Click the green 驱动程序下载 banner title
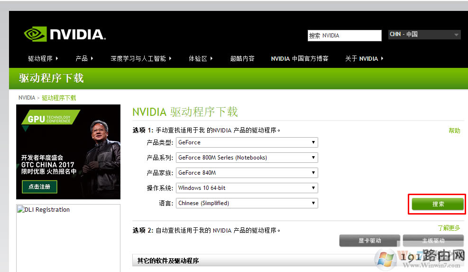468x272 pixels. click(x=51, y=78)
